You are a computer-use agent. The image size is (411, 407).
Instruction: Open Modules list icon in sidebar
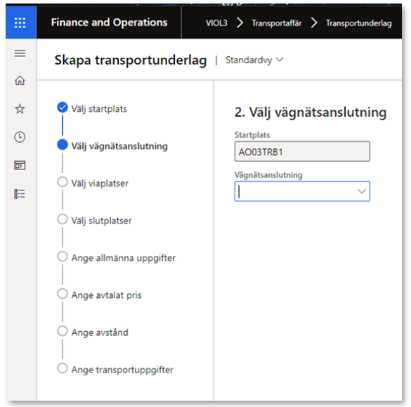click(20, 194)
